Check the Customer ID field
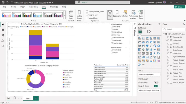This screenshot has width=186, height=104. [x=168, y=37]
